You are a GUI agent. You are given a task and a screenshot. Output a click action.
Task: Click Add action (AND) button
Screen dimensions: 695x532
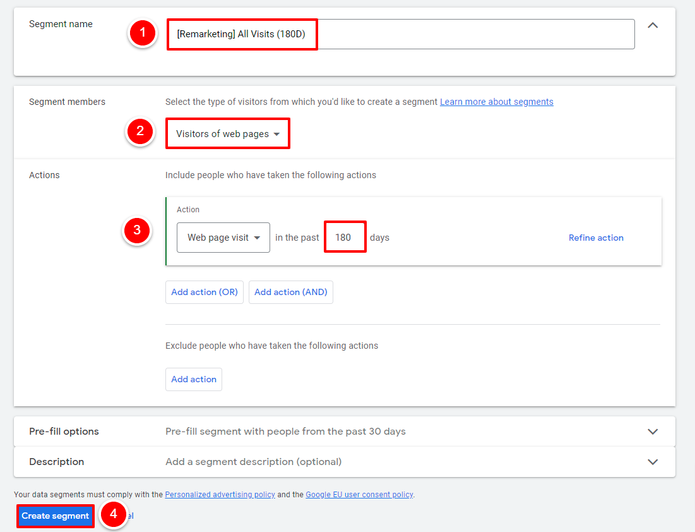[x=291, y=292]
